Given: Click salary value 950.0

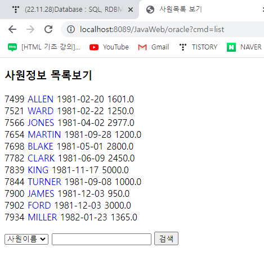Looking at the screenshot, I should point(119,193).
